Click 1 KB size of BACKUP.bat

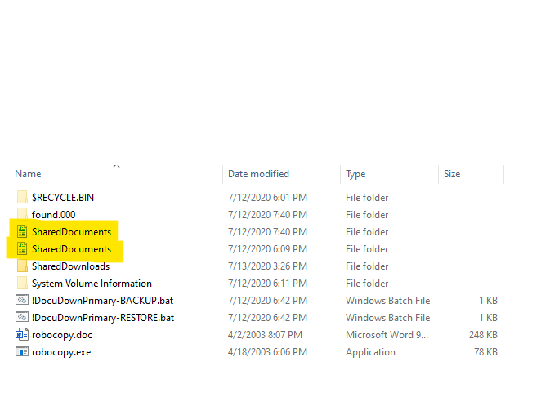click(x=488, y=301)
